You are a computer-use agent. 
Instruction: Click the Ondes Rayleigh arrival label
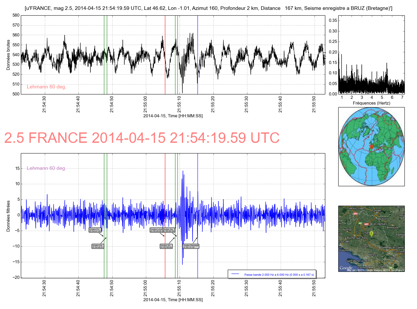191,246
